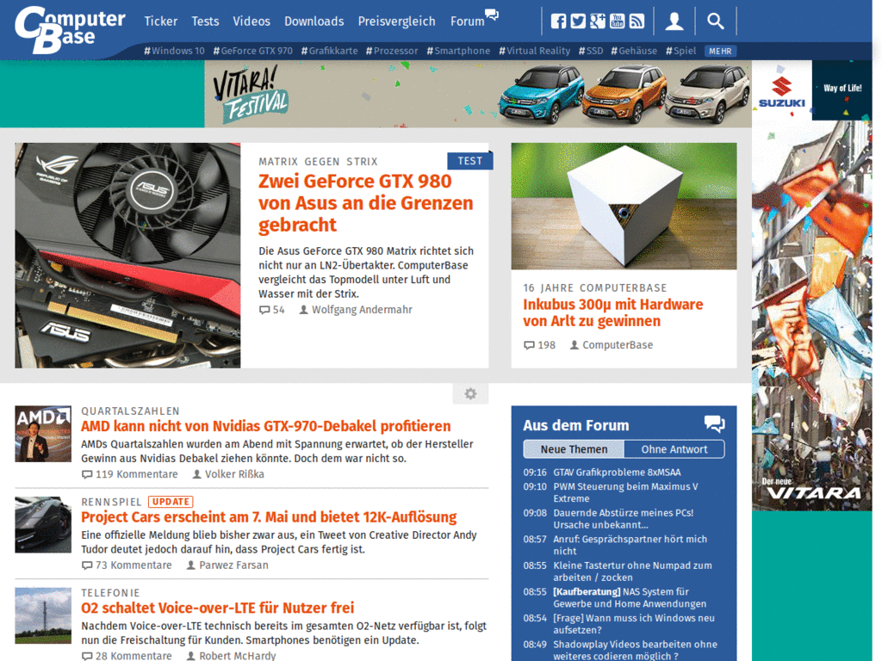Open the 28 Kommentare link
This screenshot has width=882, height=661.
coord(127,655)
